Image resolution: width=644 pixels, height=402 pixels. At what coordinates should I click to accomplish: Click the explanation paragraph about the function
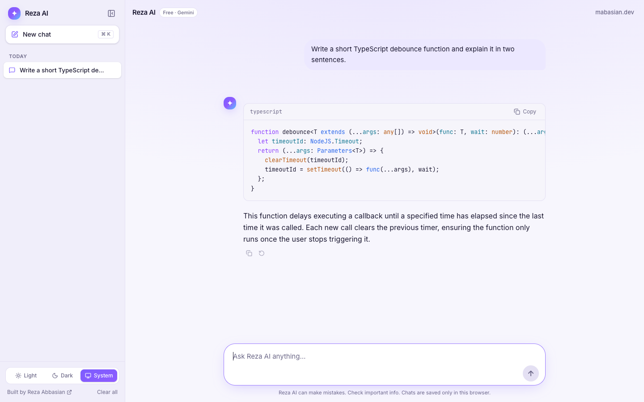394,227
